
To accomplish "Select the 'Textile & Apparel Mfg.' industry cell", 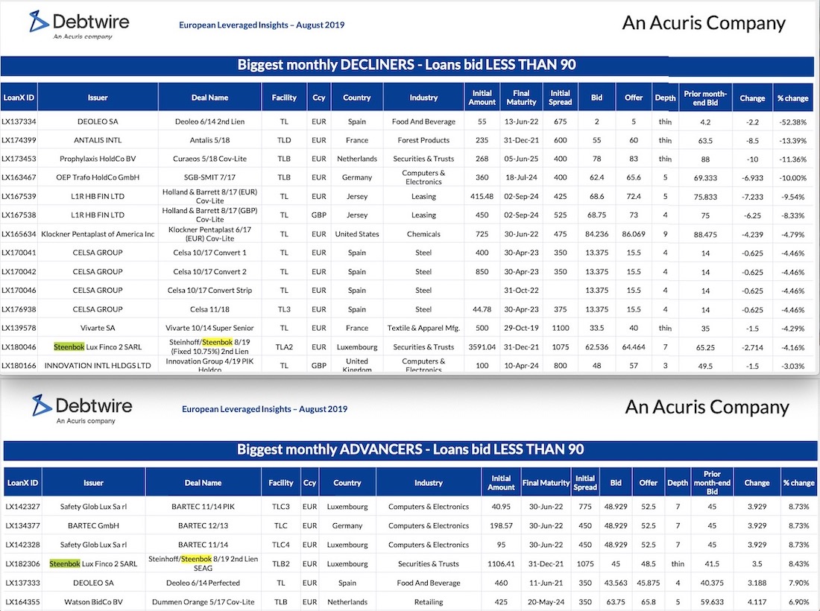I will [x=423, y=328].
